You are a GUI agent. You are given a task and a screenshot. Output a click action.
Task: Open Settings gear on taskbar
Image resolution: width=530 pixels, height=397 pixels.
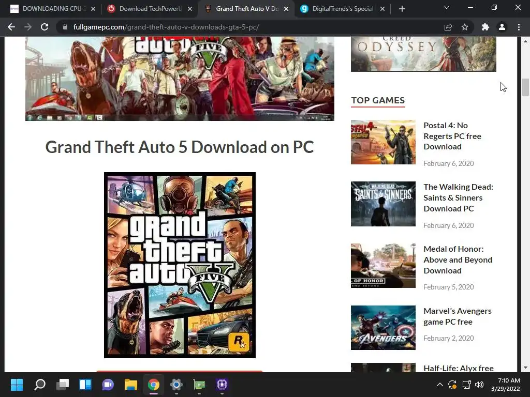tap(176, 385)
